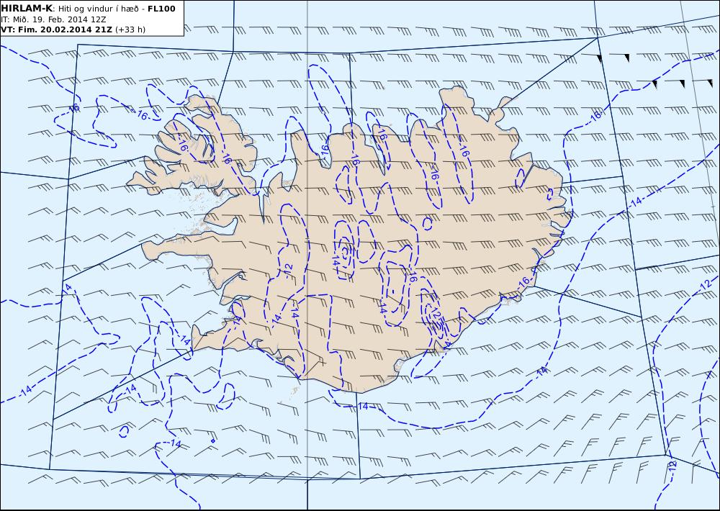Viewport: 720px width, 511px height.
Task: Click the bold "VT: Fim. 20.02.2014 21Z" text
Action: click(x=56, y=30)
